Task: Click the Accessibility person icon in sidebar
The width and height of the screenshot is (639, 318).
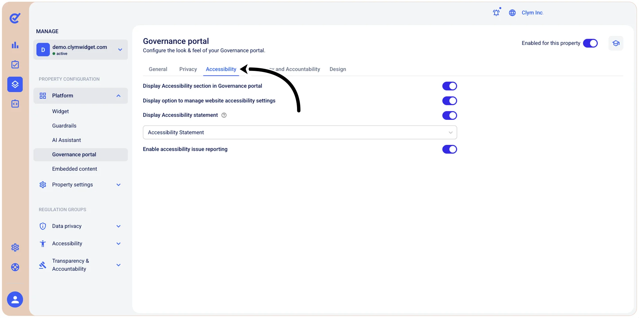Action: pyautogui.click(x=43, y=244)
